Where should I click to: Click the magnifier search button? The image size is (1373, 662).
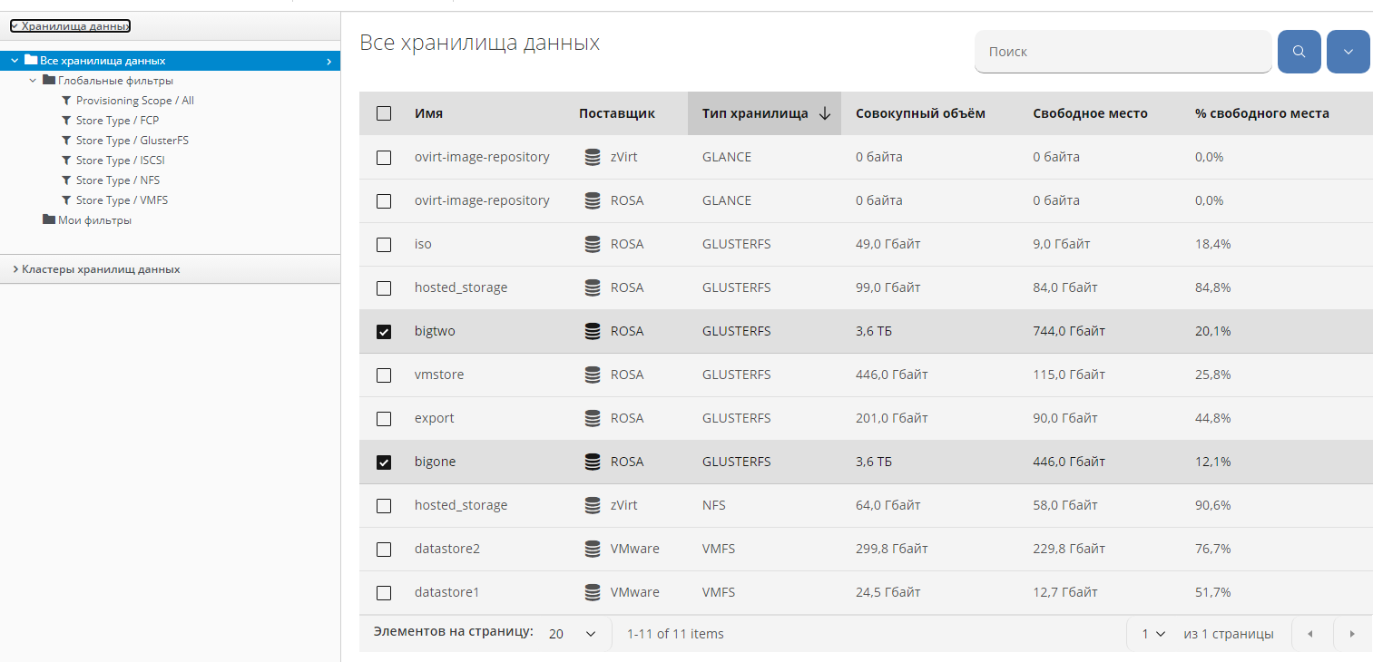point(1299,52)
